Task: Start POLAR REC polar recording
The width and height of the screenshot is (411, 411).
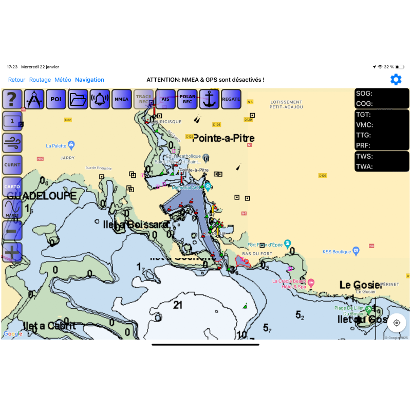Action: (x=188, y=99)
